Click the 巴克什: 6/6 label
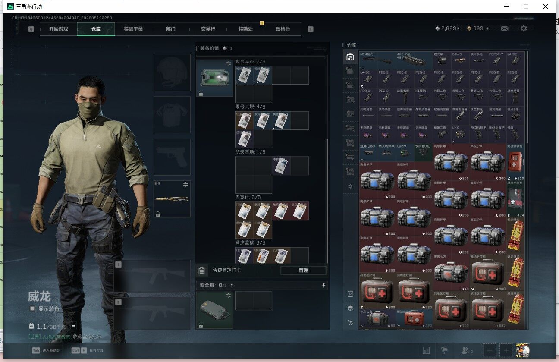 tap(248, 198)
